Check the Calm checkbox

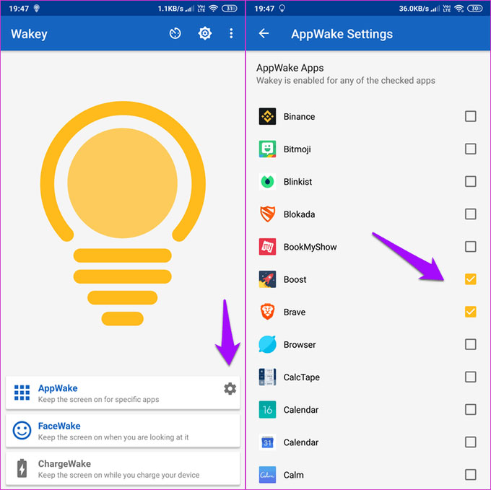[x=470, y=475]
